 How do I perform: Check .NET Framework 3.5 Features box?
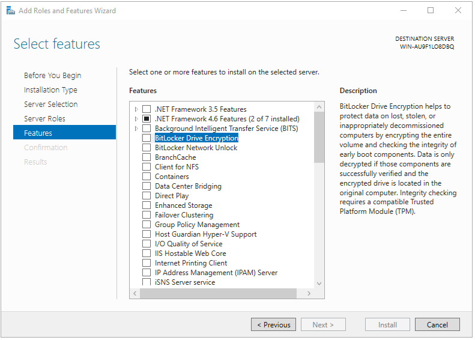tap(147, 109)
